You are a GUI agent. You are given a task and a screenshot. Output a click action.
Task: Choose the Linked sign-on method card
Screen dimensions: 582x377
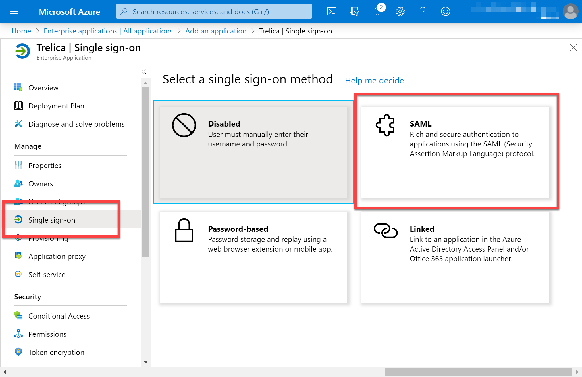[x=455, y=257]
